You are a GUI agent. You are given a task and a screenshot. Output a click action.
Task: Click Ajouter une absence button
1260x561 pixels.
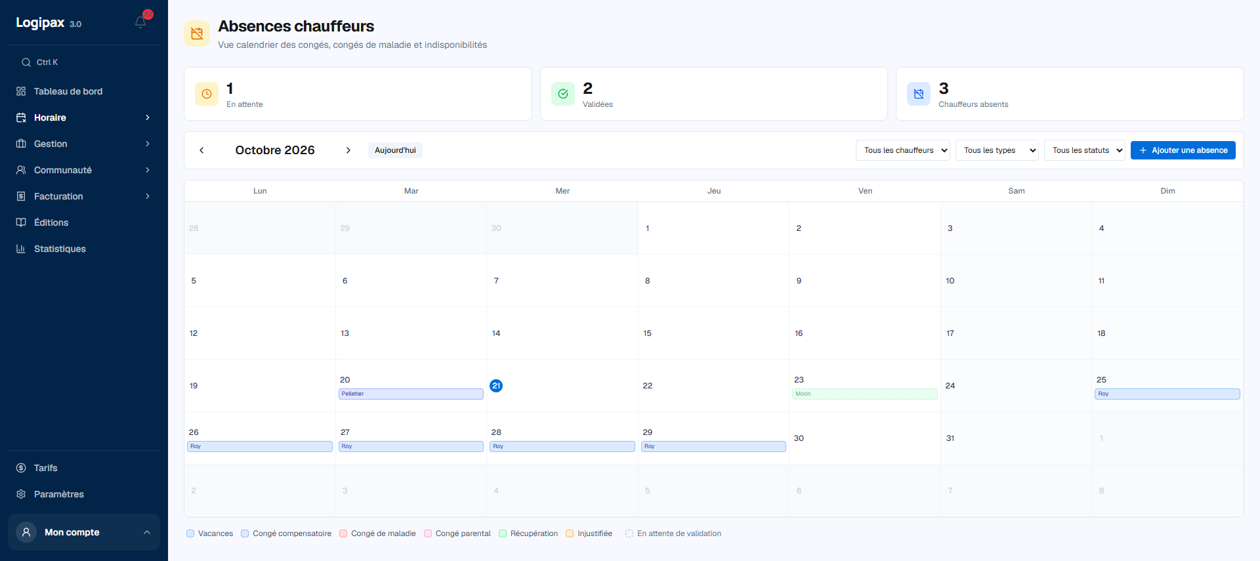click(x=1183, y=150)
